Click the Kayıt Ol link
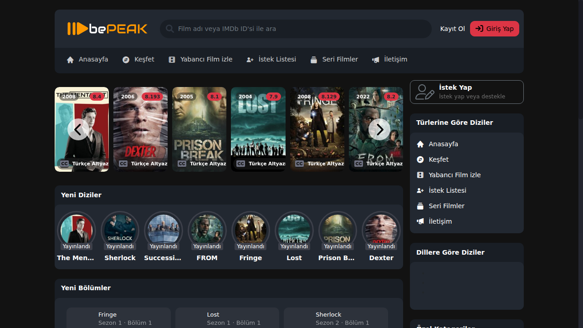 pos(452,29)
